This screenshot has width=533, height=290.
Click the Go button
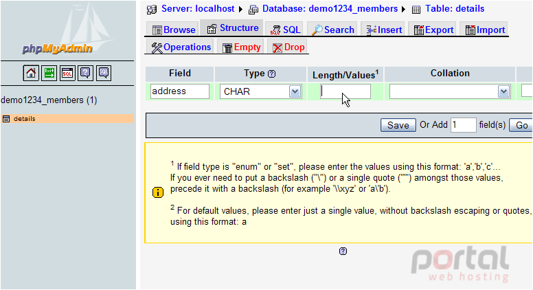point(521,125)
